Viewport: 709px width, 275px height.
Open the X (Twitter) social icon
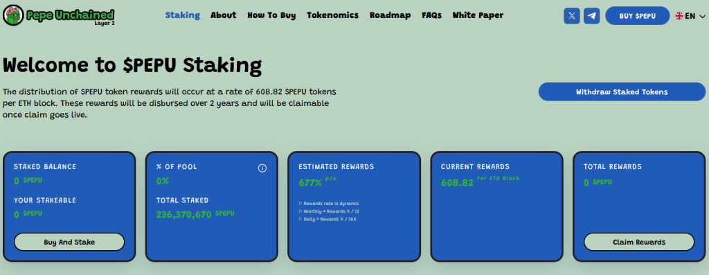(571, 16)
